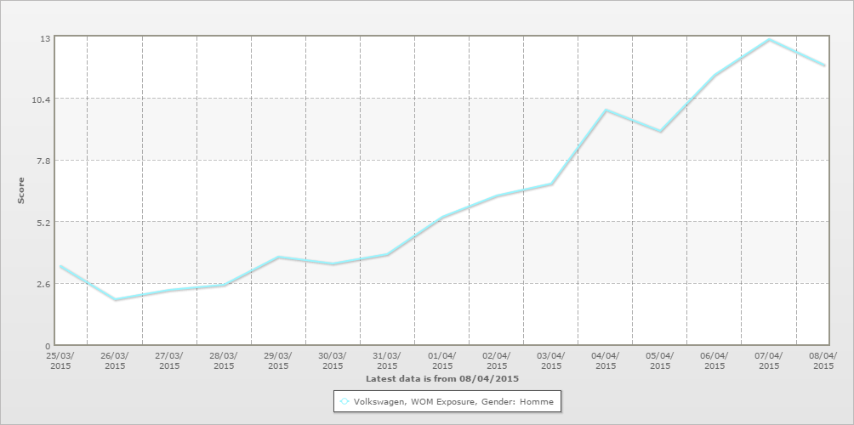Click the 'Latest data is from 08/04/2015' caption
Viewport: 854px width, 425px height.
[441, 377]
